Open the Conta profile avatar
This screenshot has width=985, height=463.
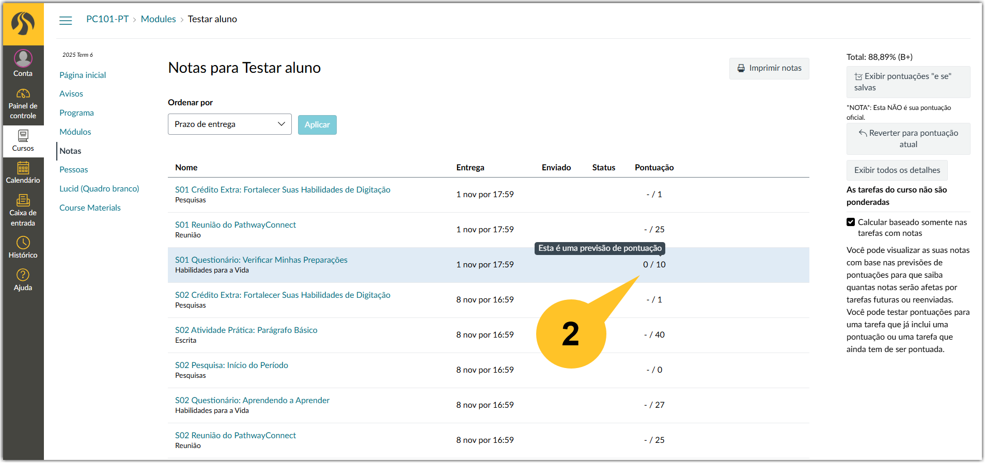[23, 58]
